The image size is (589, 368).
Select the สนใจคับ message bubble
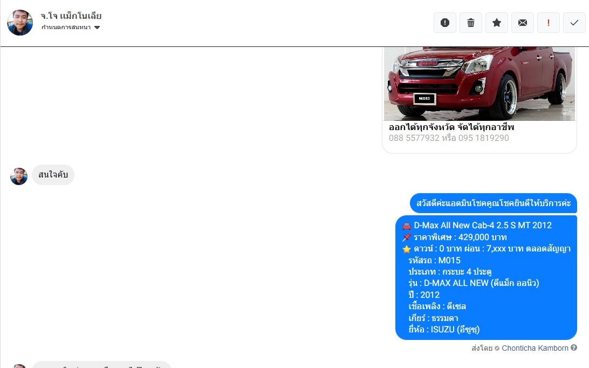click(53, 175)
